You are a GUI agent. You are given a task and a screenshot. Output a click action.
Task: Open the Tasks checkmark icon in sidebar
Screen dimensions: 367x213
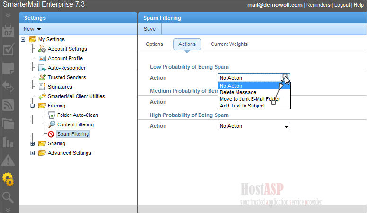coord(8,49)
